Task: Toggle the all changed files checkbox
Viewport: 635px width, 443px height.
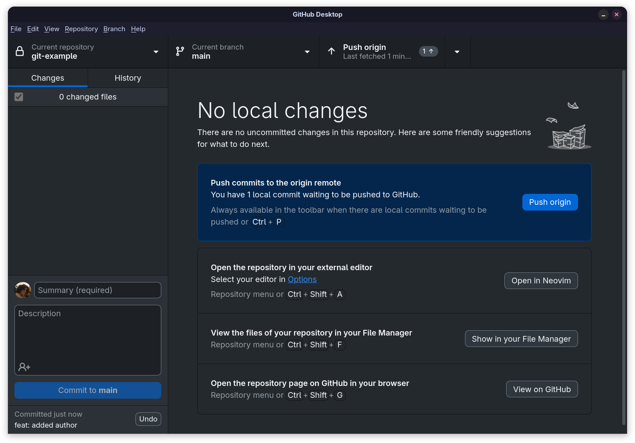Action: [x=19, y=97]
